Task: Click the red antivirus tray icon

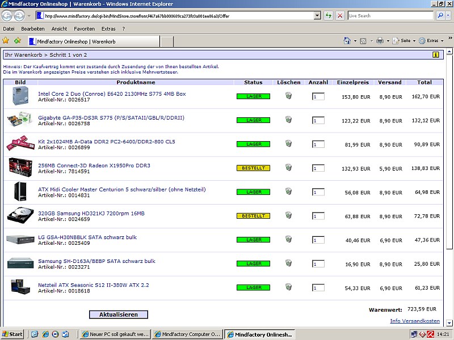Action: pos(431,334)
